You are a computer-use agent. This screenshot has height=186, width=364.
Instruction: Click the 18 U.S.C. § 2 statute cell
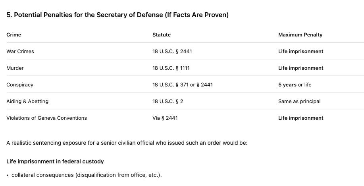pos(168,102)
